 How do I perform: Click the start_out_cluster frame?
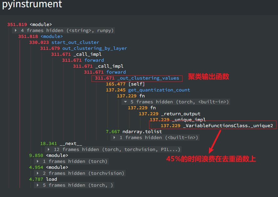75,42
